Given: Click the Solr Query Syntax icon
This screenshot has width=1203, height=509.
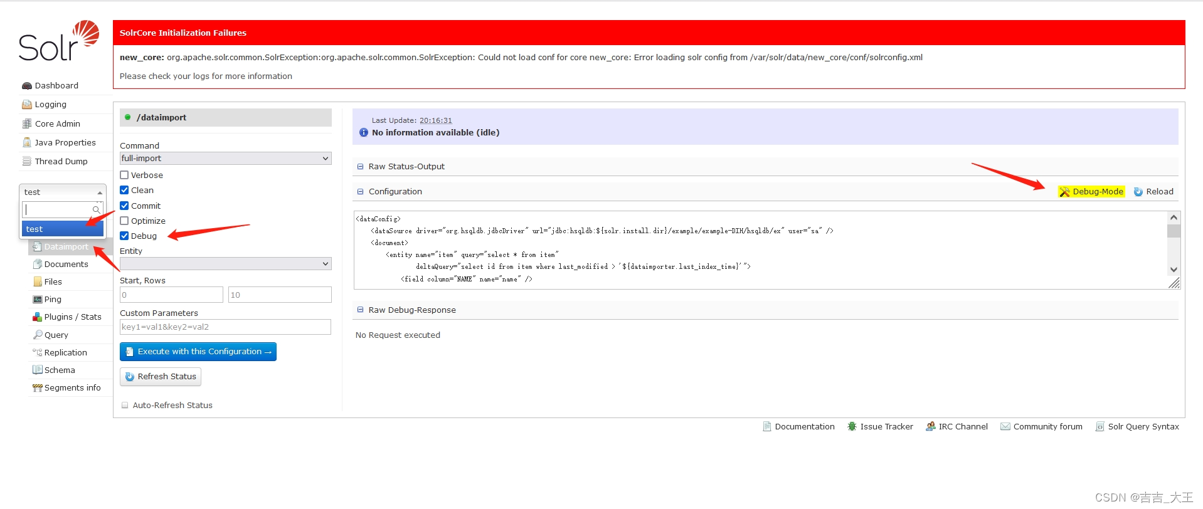Looking at the screenshot, I should pos(1100,426).
